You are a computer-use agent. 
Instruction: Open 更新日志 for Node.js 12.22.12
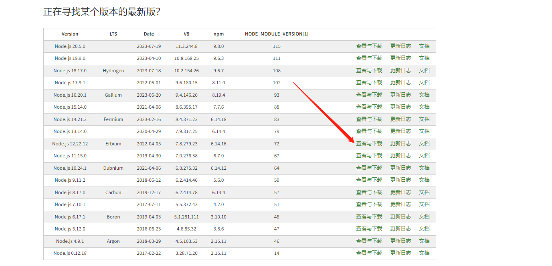click(x=400, y=143)
